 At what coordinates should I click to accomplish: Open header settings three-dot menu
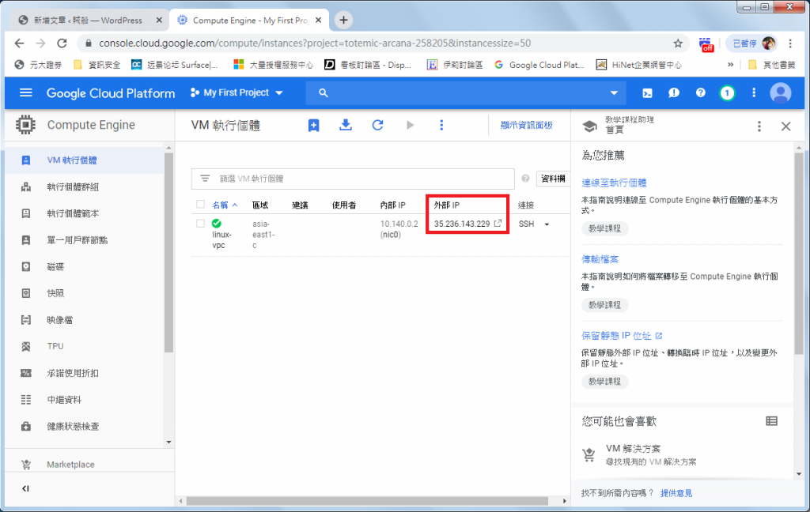pyautogui.click(x=754, y=93)
